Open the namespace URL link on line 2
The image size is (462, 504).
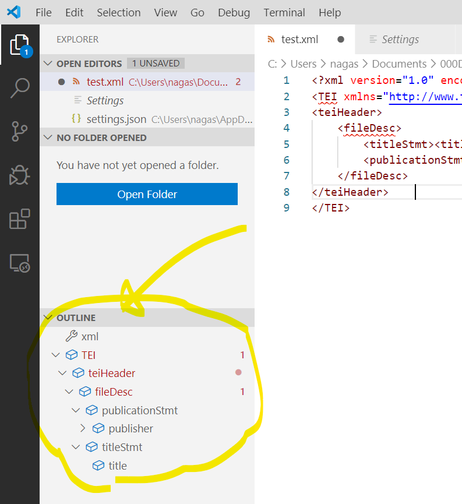pos(425,96)
